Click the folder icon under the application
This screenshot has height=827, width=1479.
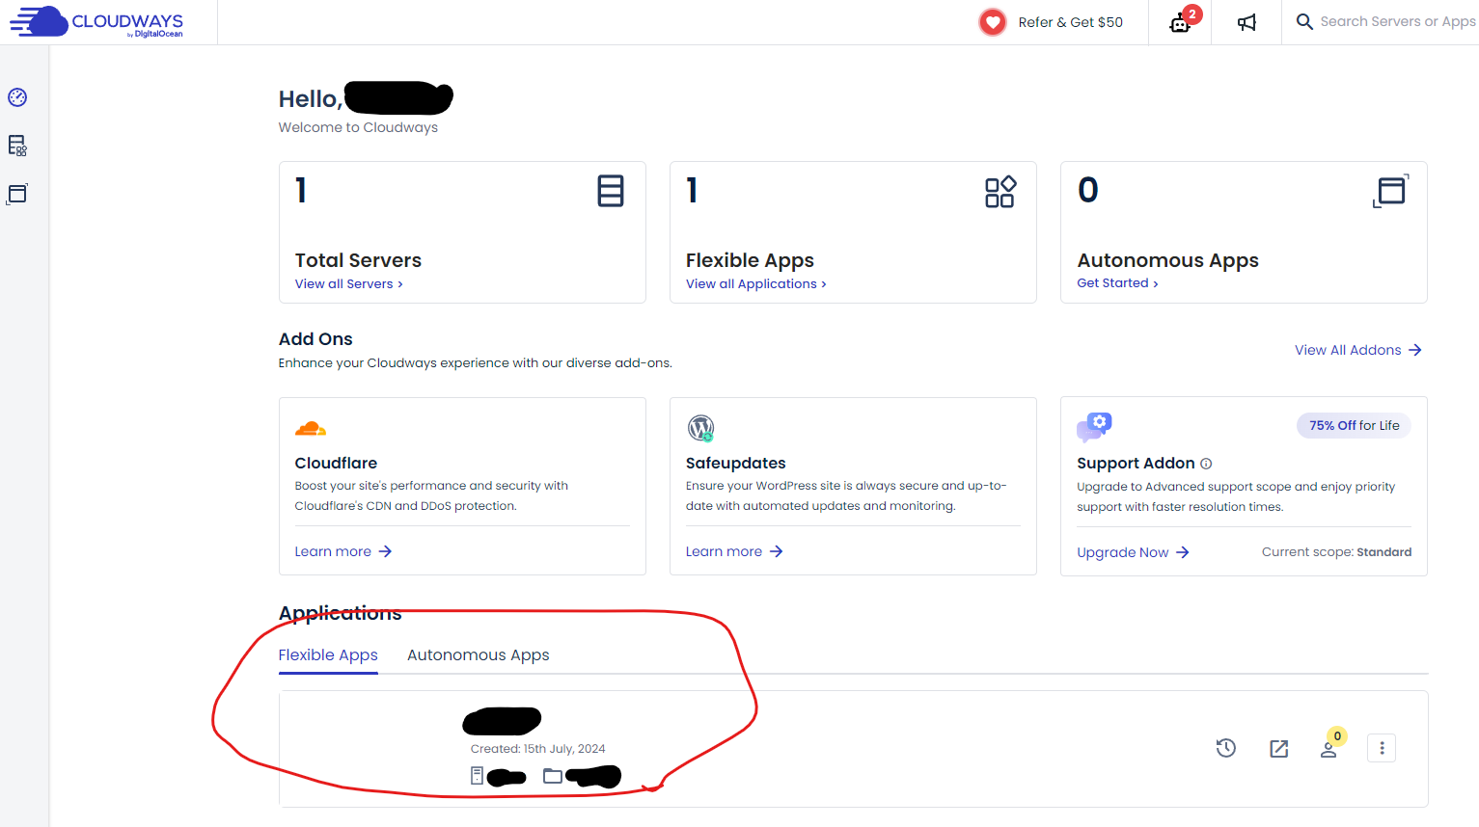553,776
